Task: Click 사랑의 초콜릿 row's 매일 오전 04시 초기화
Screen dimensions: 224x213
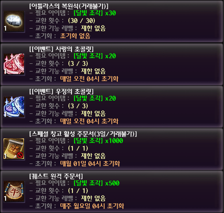Action: (89, 79)
